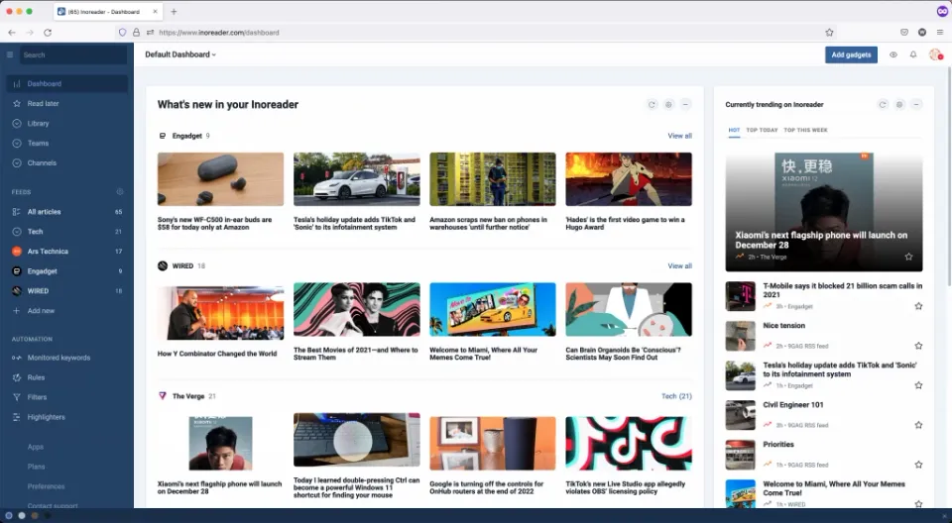Open the browser hamburger menu
952x523 pixels.
[940, 33]
